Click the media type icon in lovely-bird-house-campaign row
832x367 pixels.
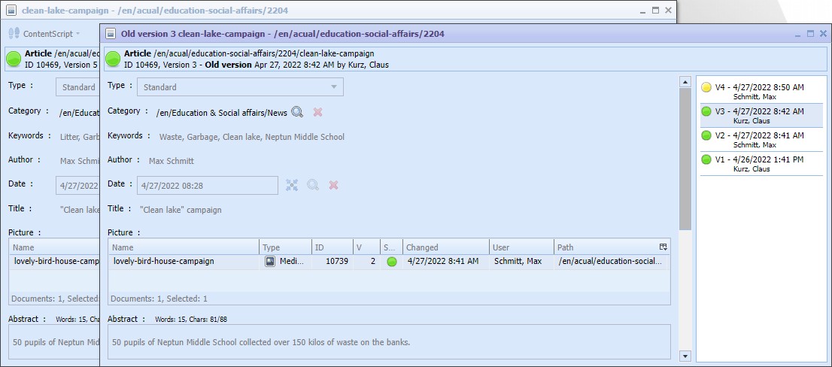tap(270, 261)
